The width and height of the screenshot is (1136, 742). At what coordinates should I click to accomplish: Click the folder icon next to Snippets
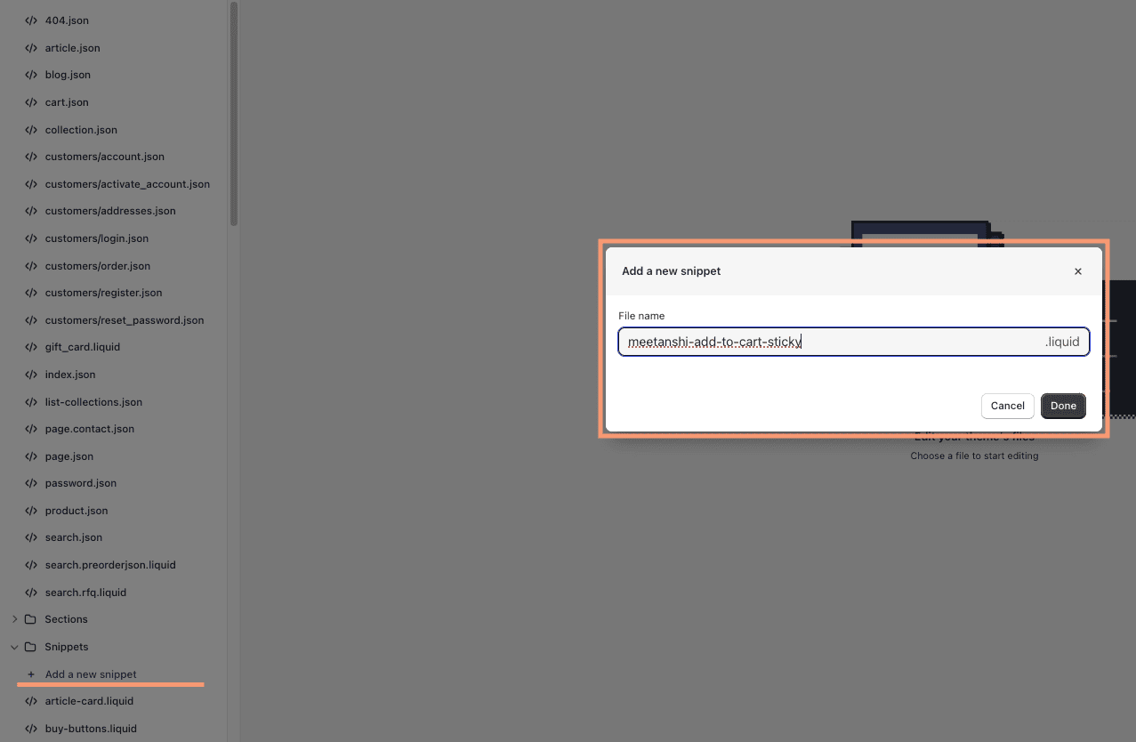pos(31,646)
